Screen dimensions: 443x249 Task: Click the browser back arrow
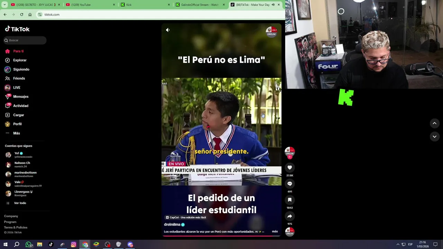tap(5, 15)
